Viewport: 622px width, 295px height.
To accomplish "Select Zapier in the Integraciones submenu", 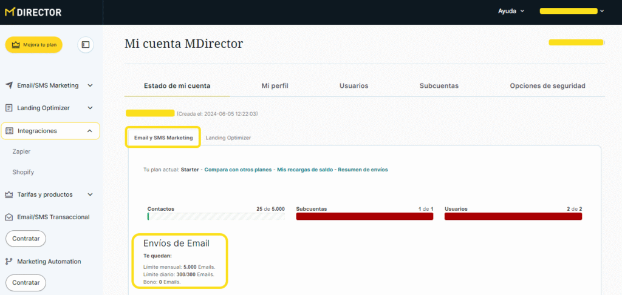I will point(21,151).
